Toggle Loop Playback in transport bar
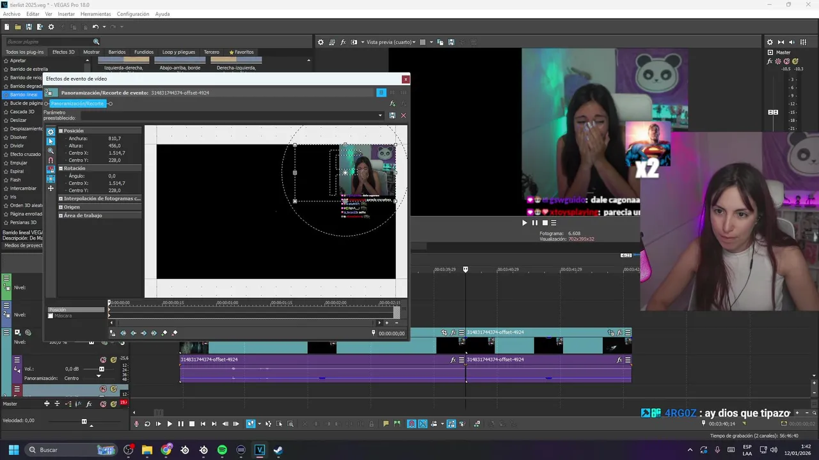This screenshot has width=819, height=460. 147,424
